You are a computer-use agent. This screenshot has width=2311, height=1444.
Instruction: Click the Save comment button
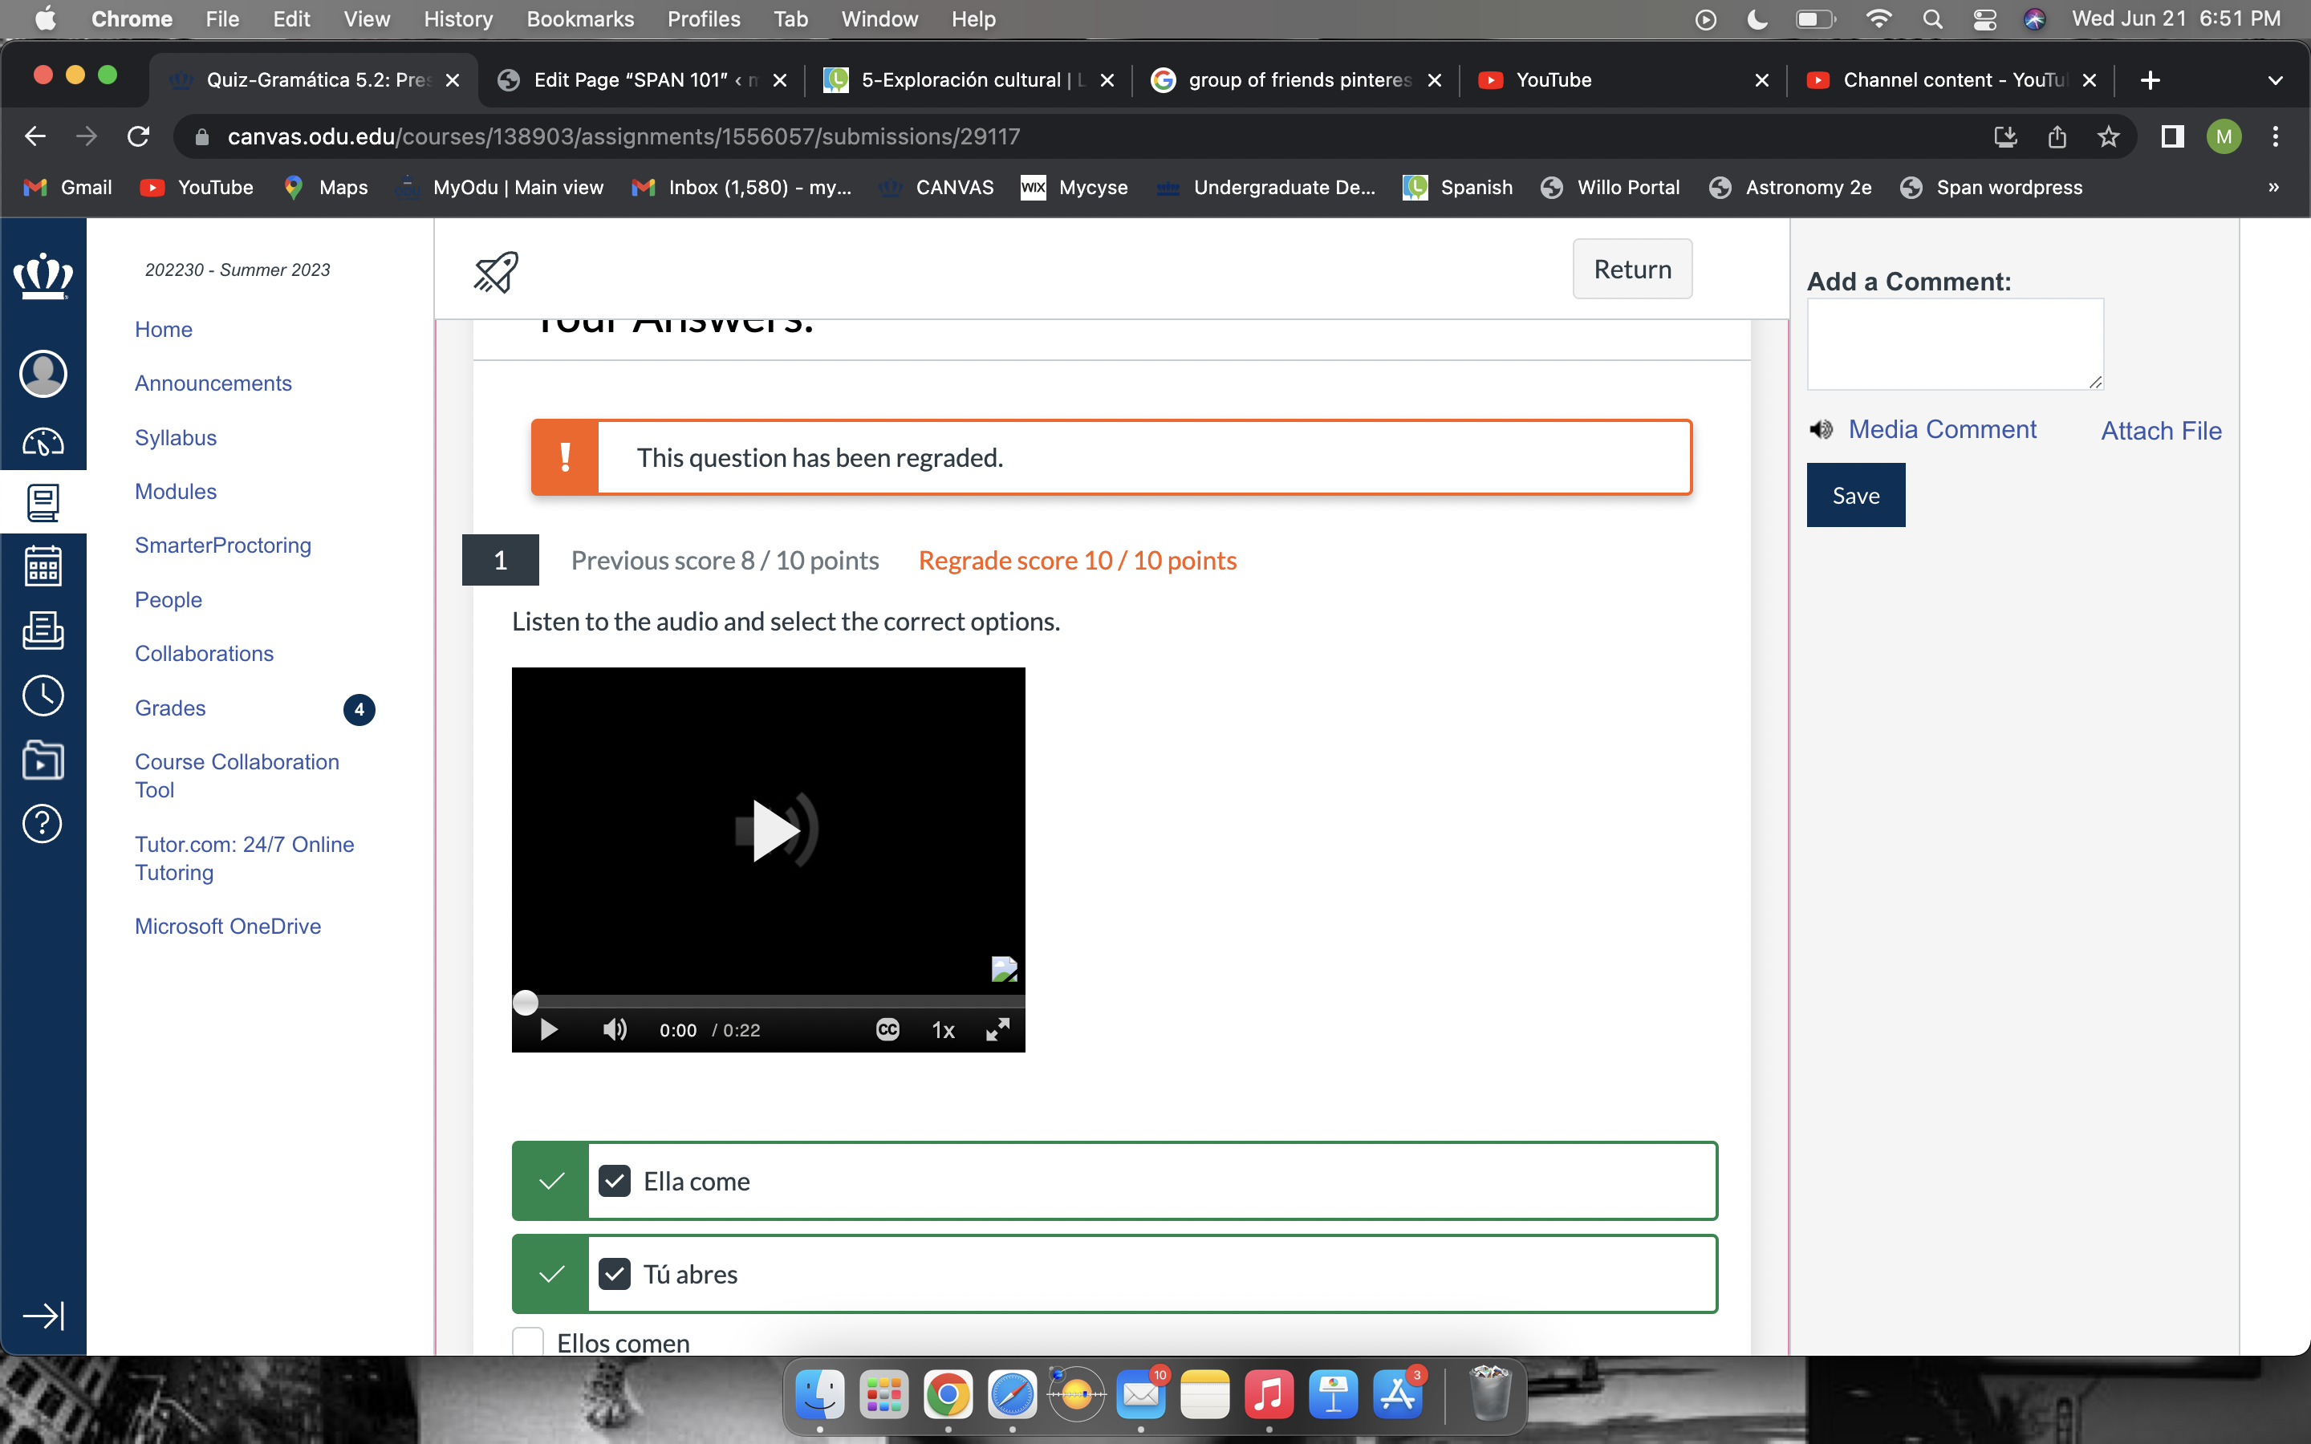(1855, 496)
